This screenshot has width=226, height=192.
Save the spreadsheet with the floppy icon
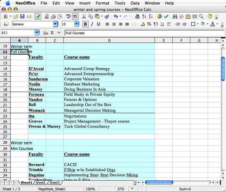[23, 16]
